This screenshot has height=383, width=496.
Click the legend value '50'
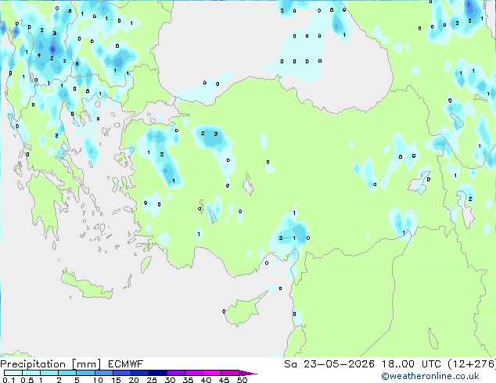[243, 380]
